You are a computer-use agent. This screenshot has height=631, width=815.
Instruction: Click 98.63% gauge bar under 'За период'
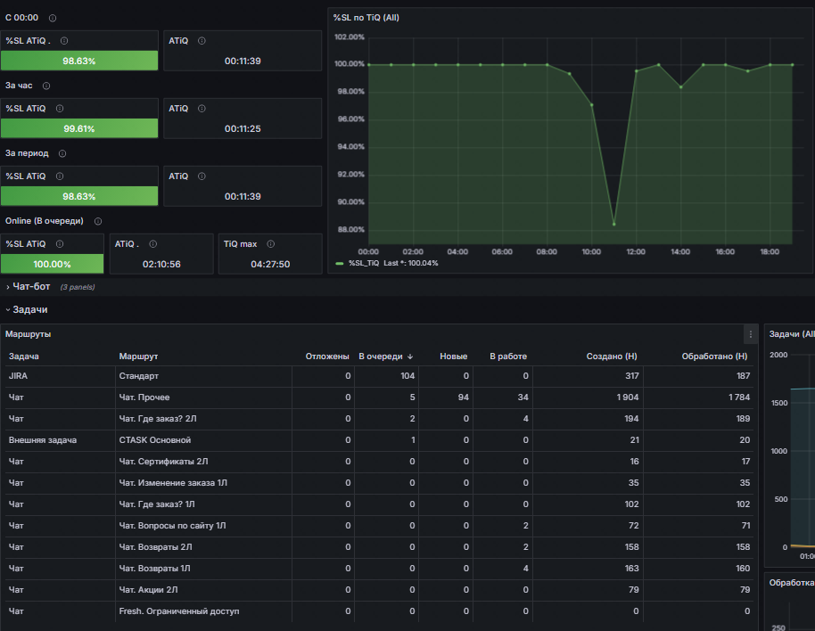point(79,196)
